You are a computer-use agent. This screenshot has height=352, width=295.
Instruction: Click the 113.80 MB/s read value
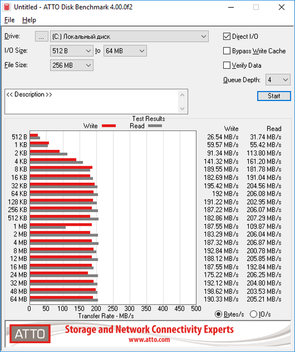coord(264,153)
